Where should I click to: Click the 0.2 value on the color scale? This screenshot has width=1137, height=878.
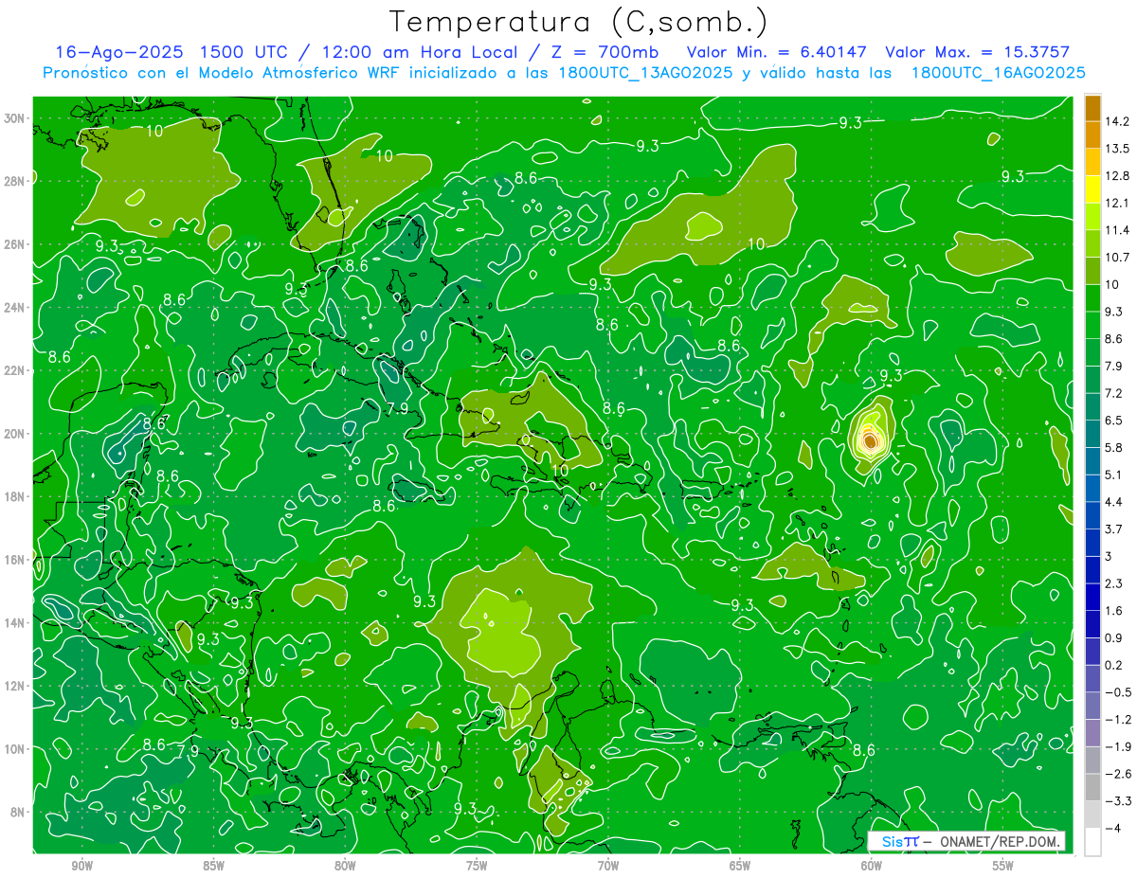click(x=1113, y=665)
